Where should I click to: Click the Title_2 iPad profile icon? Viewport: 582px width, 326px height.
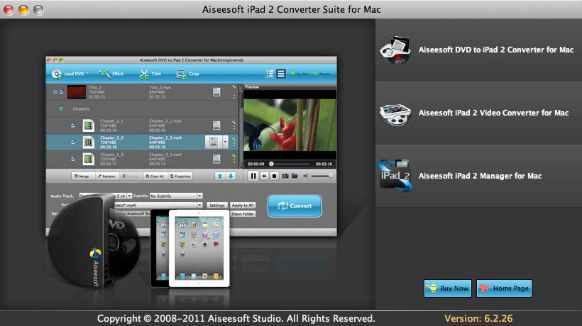tap(216, 92)
